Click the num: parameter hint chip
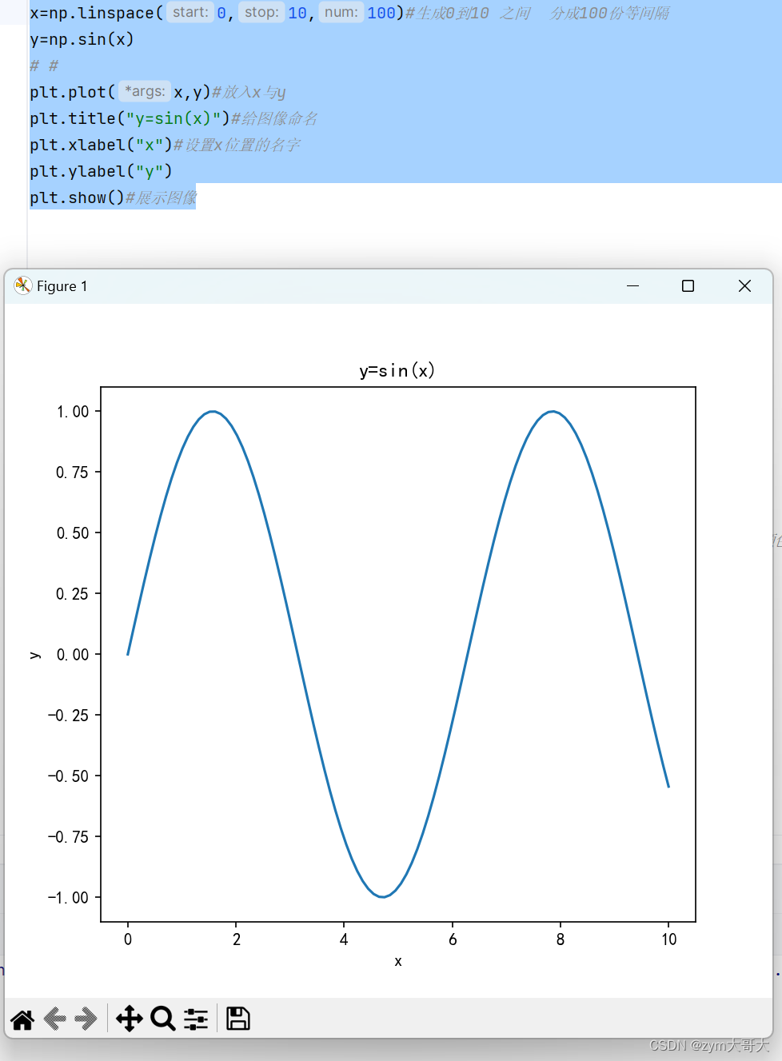Screen dimensions: 782x1061 click(340, 12)
